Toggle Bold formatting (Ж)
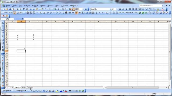Image resolution: width=172 pixels, height=96 pixels. pos(120,9)
